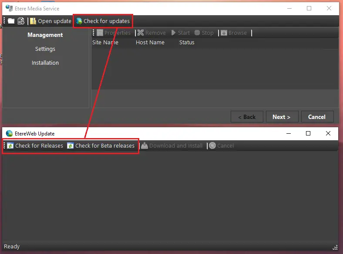Image resolution: width=343 pixels, height=254 pixels.
Task: Close the EtereWeb Update window
Action: [329, 133]
